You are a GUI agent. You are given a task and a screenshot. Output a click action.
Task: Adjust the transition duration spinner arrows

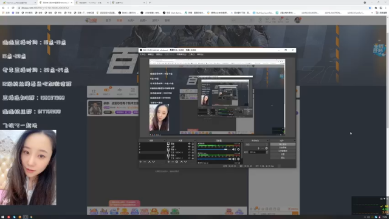click(267, 152)
